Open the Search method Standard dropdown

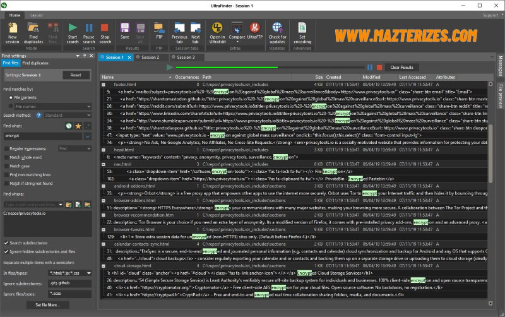coord(68,116)
